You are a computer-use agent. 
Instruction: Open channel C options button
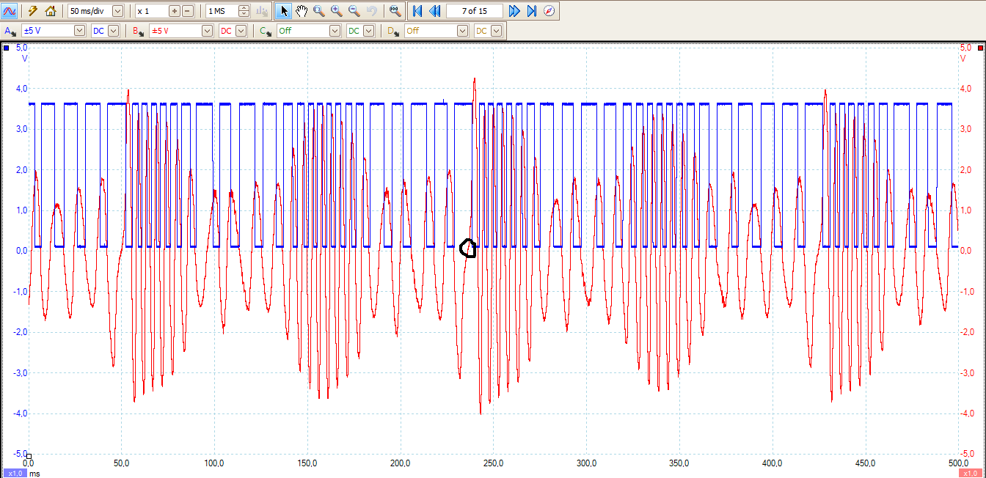click(x=266, y=31)
